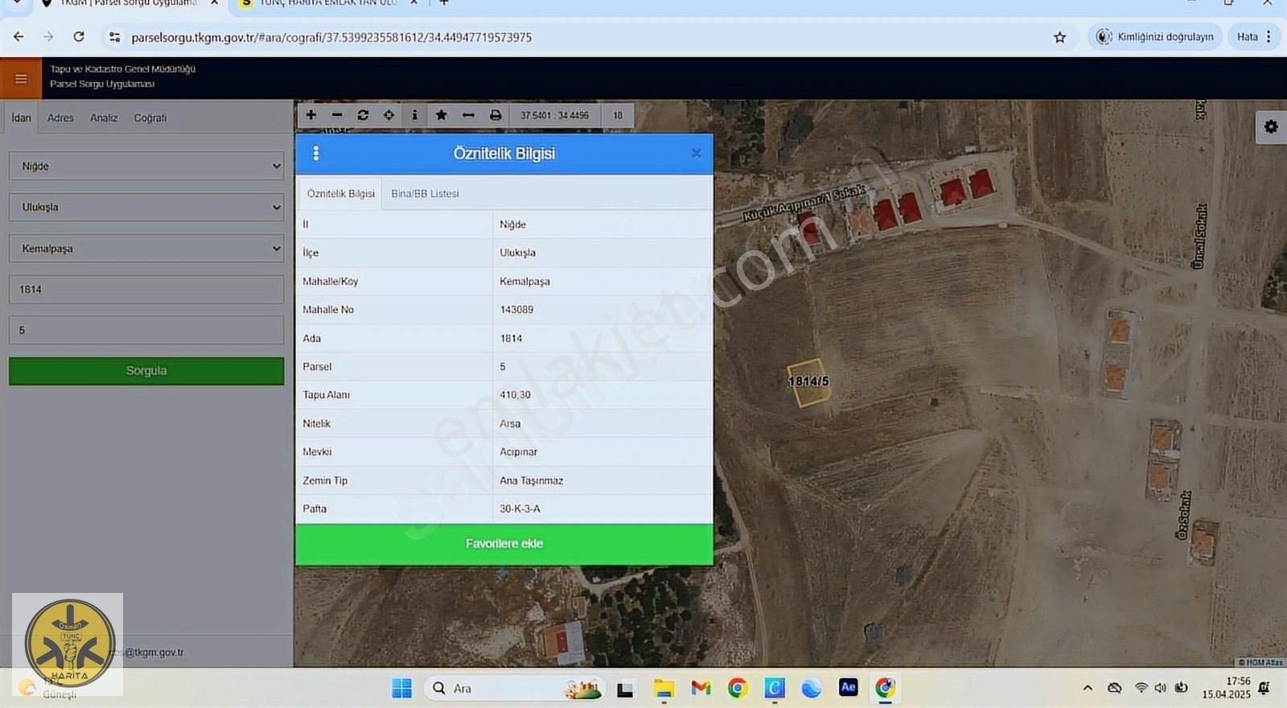Click coordinate readout 37.5401 : 34.4496
The width and height of the screenshot is (1287, 708).
[x=554, y=115]
